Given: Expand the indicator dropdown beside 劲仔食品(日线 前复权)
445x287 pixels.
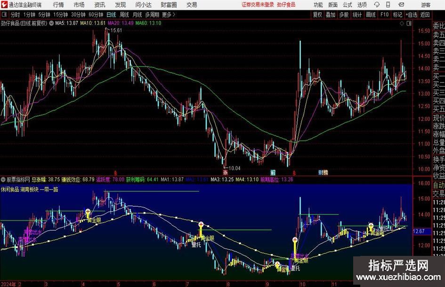Looking at the screenshot, I should click(51, 23).
